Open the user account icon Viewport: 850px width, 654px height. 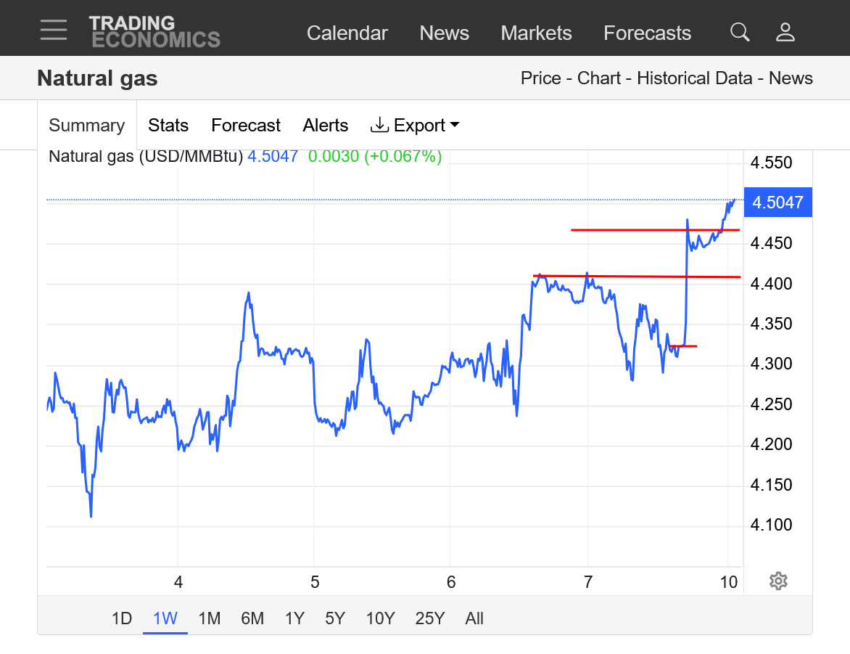(x=785, y=32)
